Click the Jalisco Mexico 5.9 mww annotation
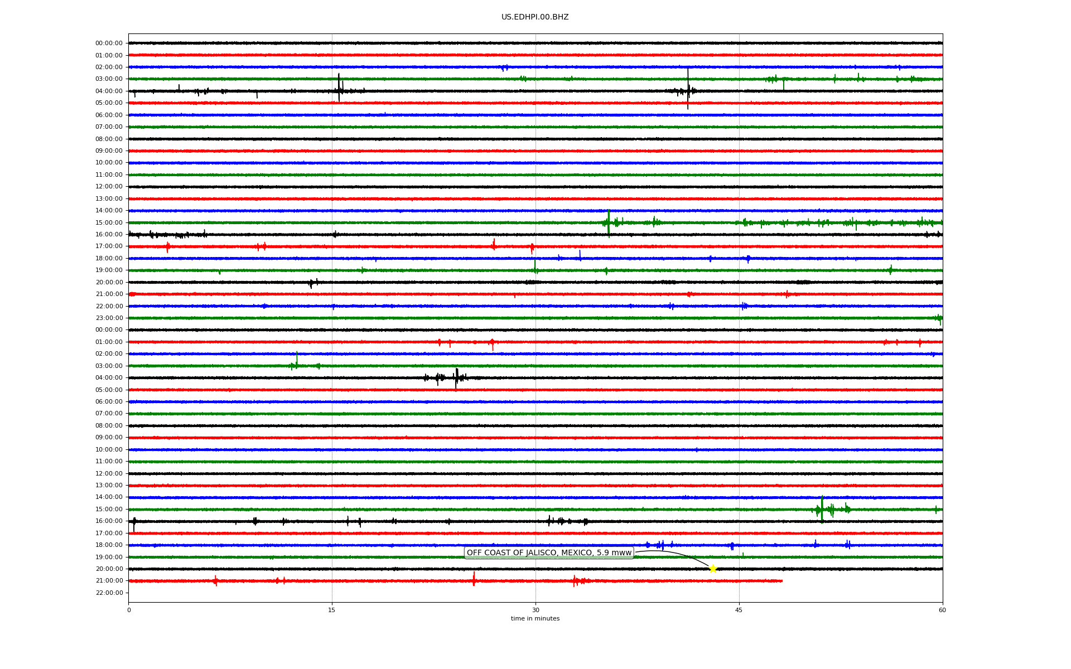The image size is (1071, 669). 549,553
